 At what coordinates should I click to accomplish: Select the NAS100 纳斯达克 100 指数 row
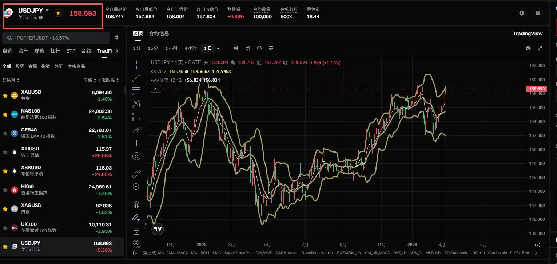62,114
